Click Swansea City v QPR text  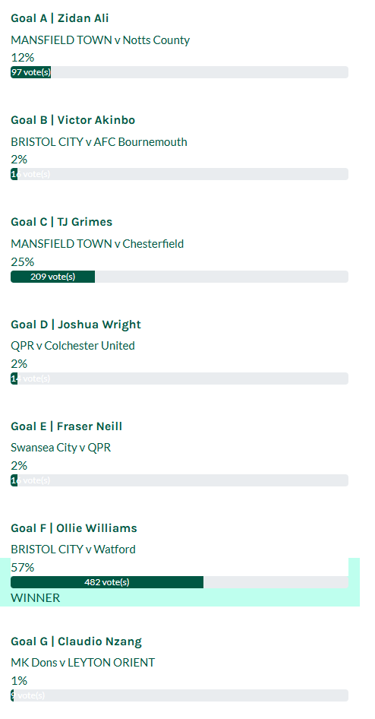[61, 448]
